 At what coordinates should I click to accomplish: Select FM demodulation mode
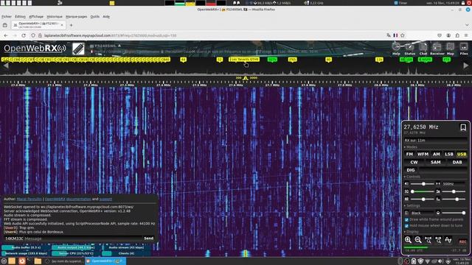[x=409, y=154]
